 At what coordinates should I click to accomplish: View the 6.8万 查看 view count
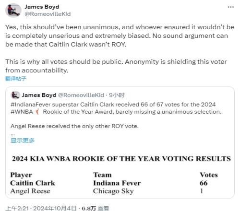96,208
